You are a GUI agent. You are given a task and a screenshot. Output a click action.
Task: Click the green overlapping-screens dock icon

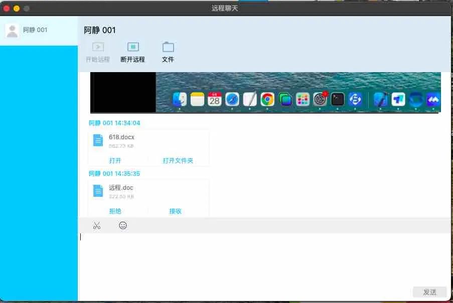coord(285,100)
